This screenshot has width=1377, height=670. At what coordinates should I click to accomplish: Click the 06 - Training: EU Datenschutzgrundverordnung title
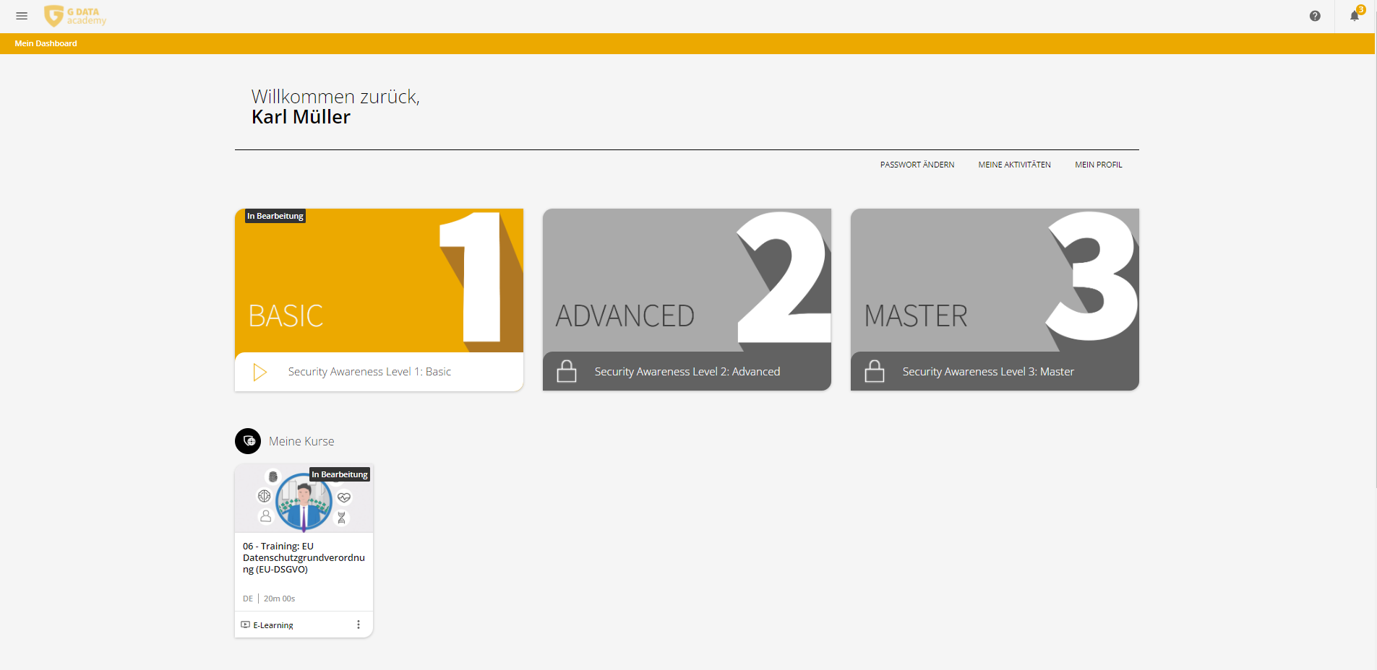304,557
